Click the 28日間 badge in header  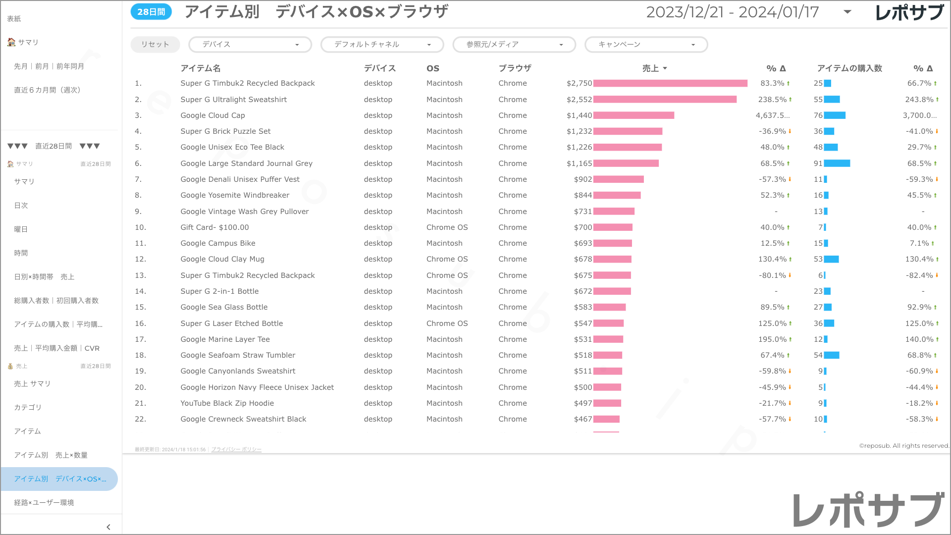(151, 12)
